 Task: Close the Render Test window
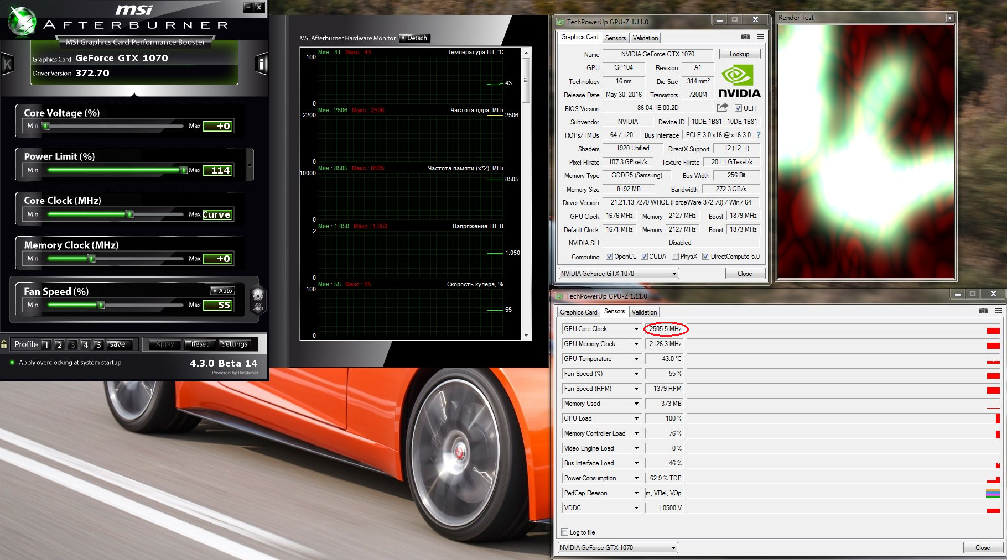[x=950, y=18]
